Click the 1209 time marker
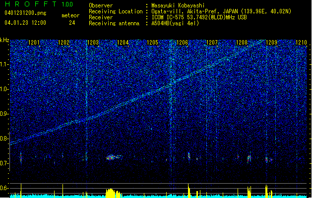Viewport: 312px width, 198px height. pyautogui.click(x=271, y=43)
